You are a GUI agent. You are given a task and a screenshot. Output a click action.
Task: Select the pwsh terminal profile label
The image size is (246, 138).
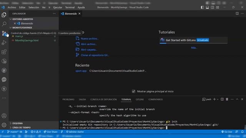(207, 99)
